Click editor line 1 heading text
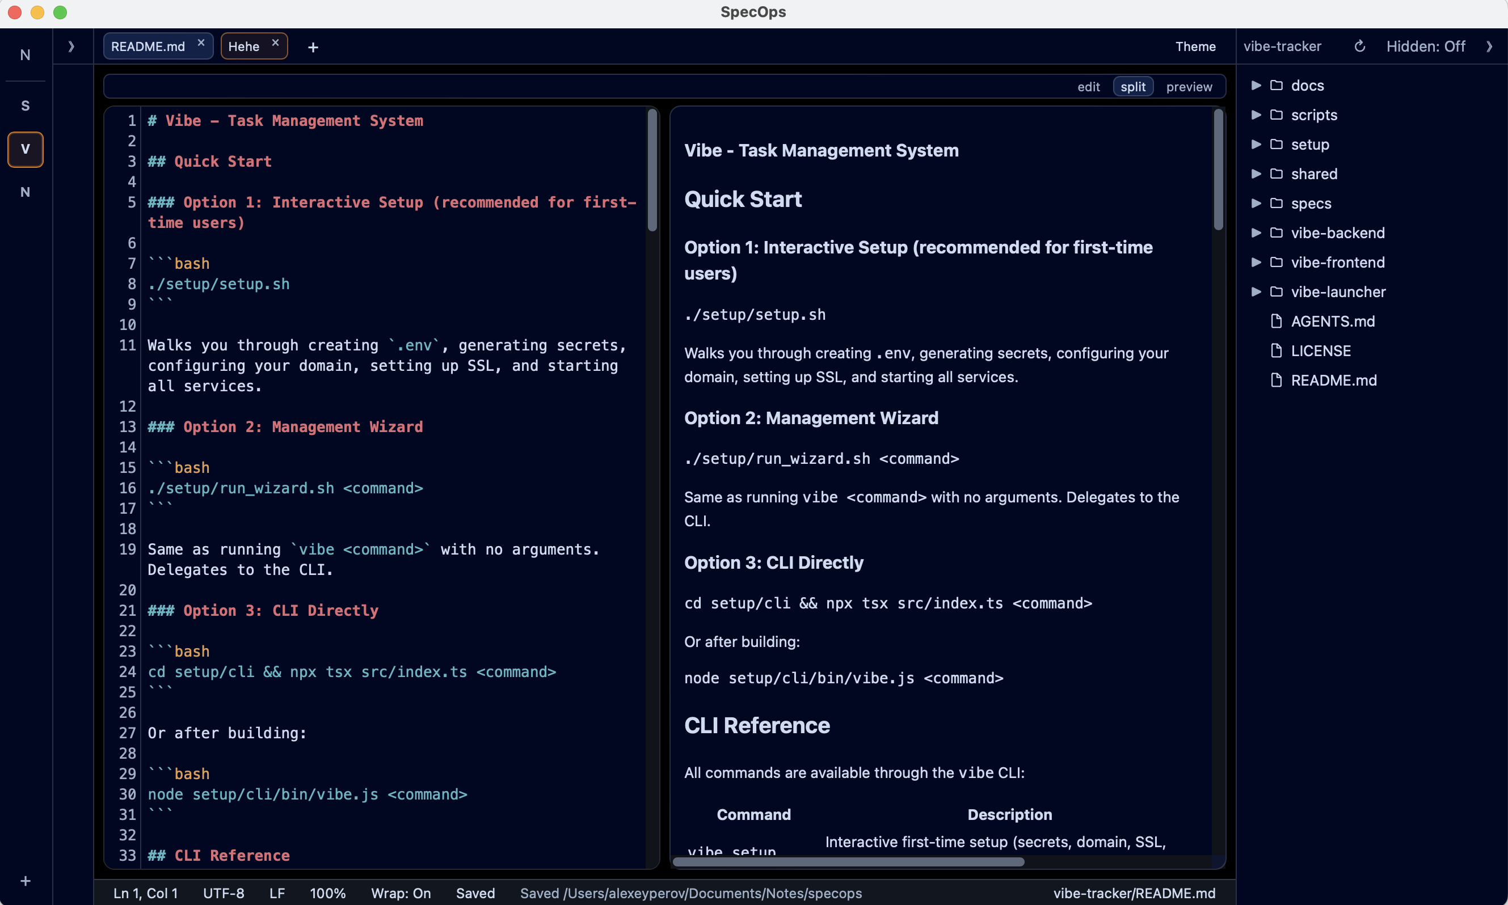The width and height of the screenshot is (1508, 905). click(x=285, y=121)
